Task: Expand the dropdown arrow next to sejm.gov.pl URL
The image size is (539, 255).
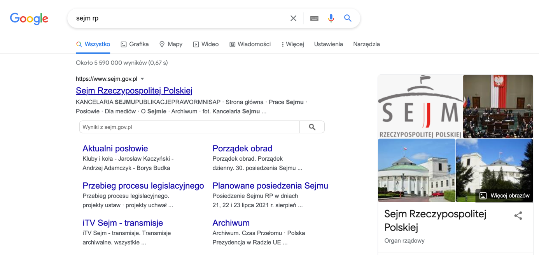Action: click(142, 79)
